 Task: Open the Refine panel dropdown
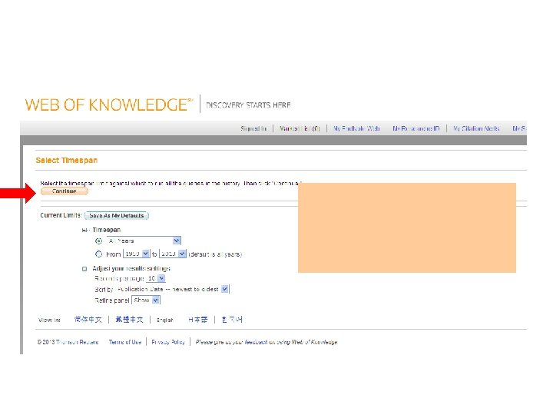146,300
